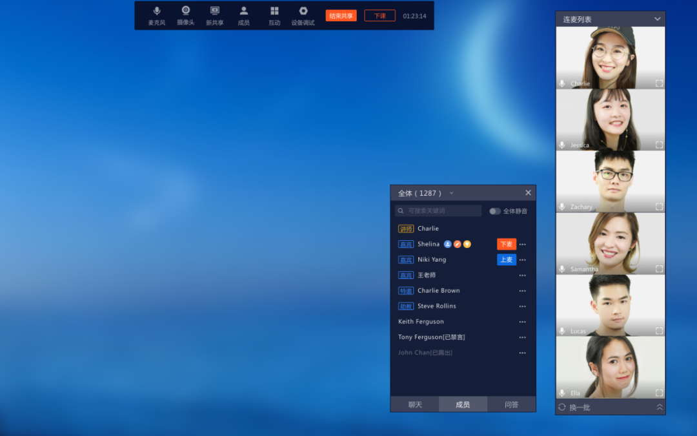Open more options for Steve Rollins
This screenshot has width=697, height=436.
[x=522, y=306]
